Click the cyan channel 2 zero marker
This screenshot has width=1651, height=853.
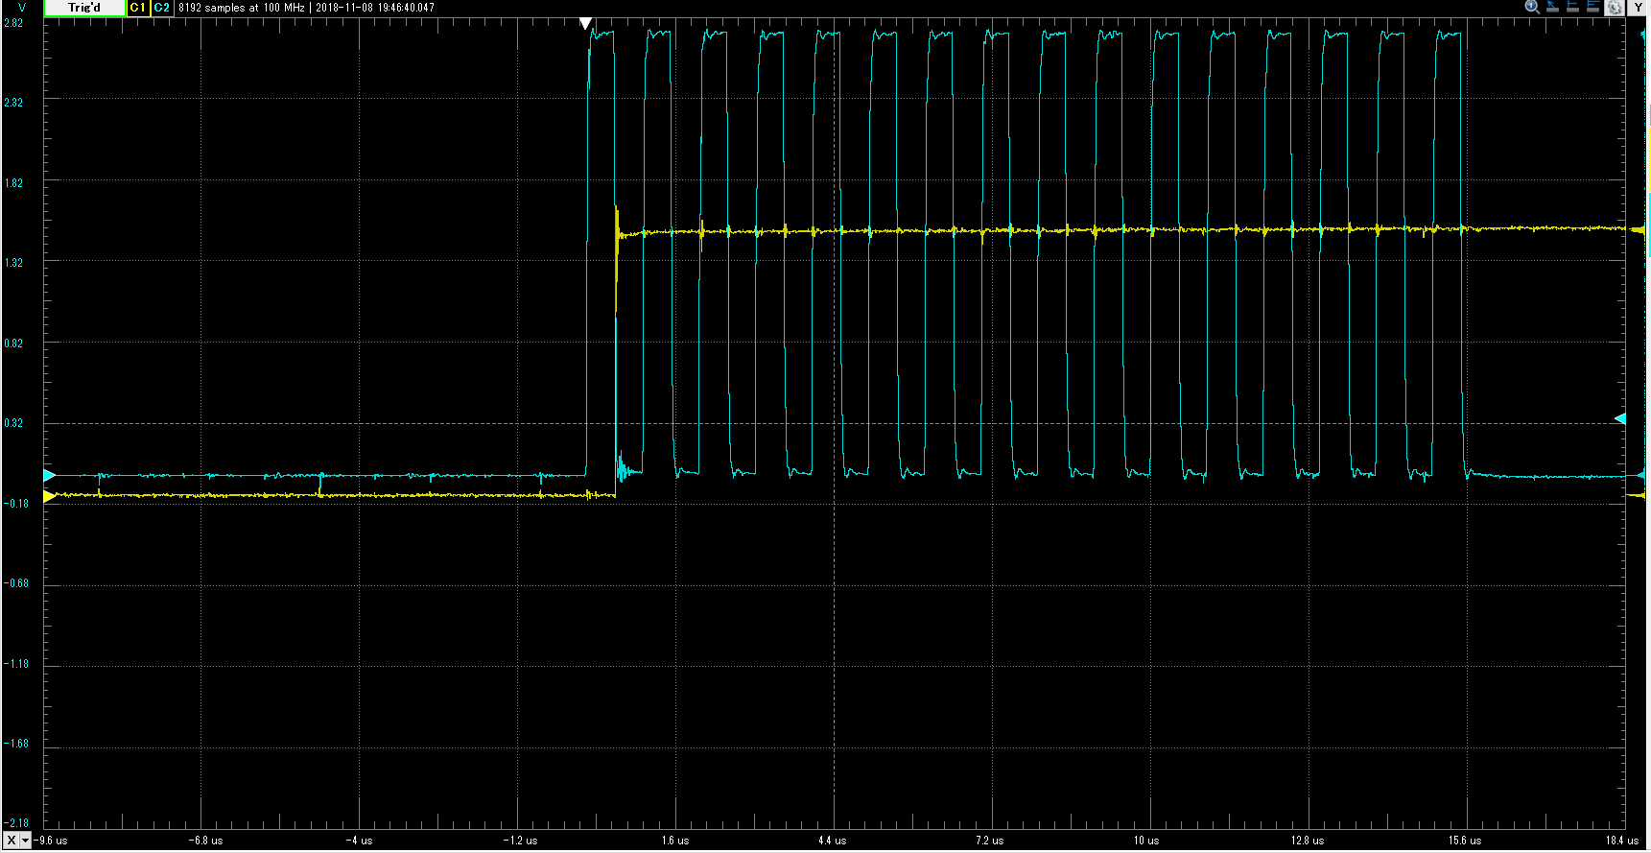50,475
